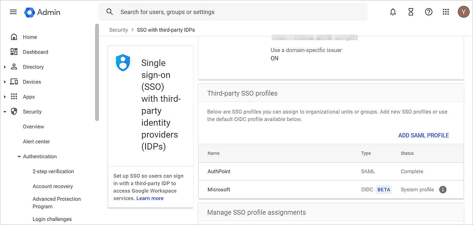Click the search magnifier icon

[x=110, y=11]
